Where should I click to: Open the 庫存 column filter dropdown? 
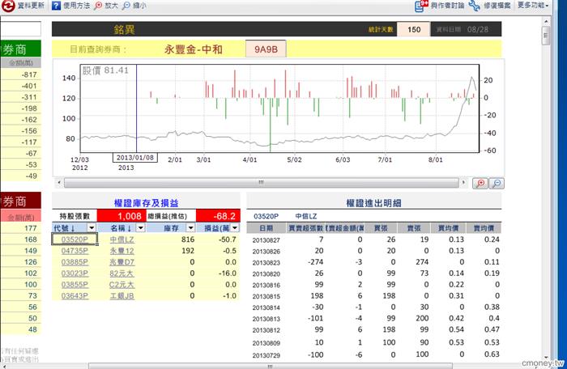point(190,227)
